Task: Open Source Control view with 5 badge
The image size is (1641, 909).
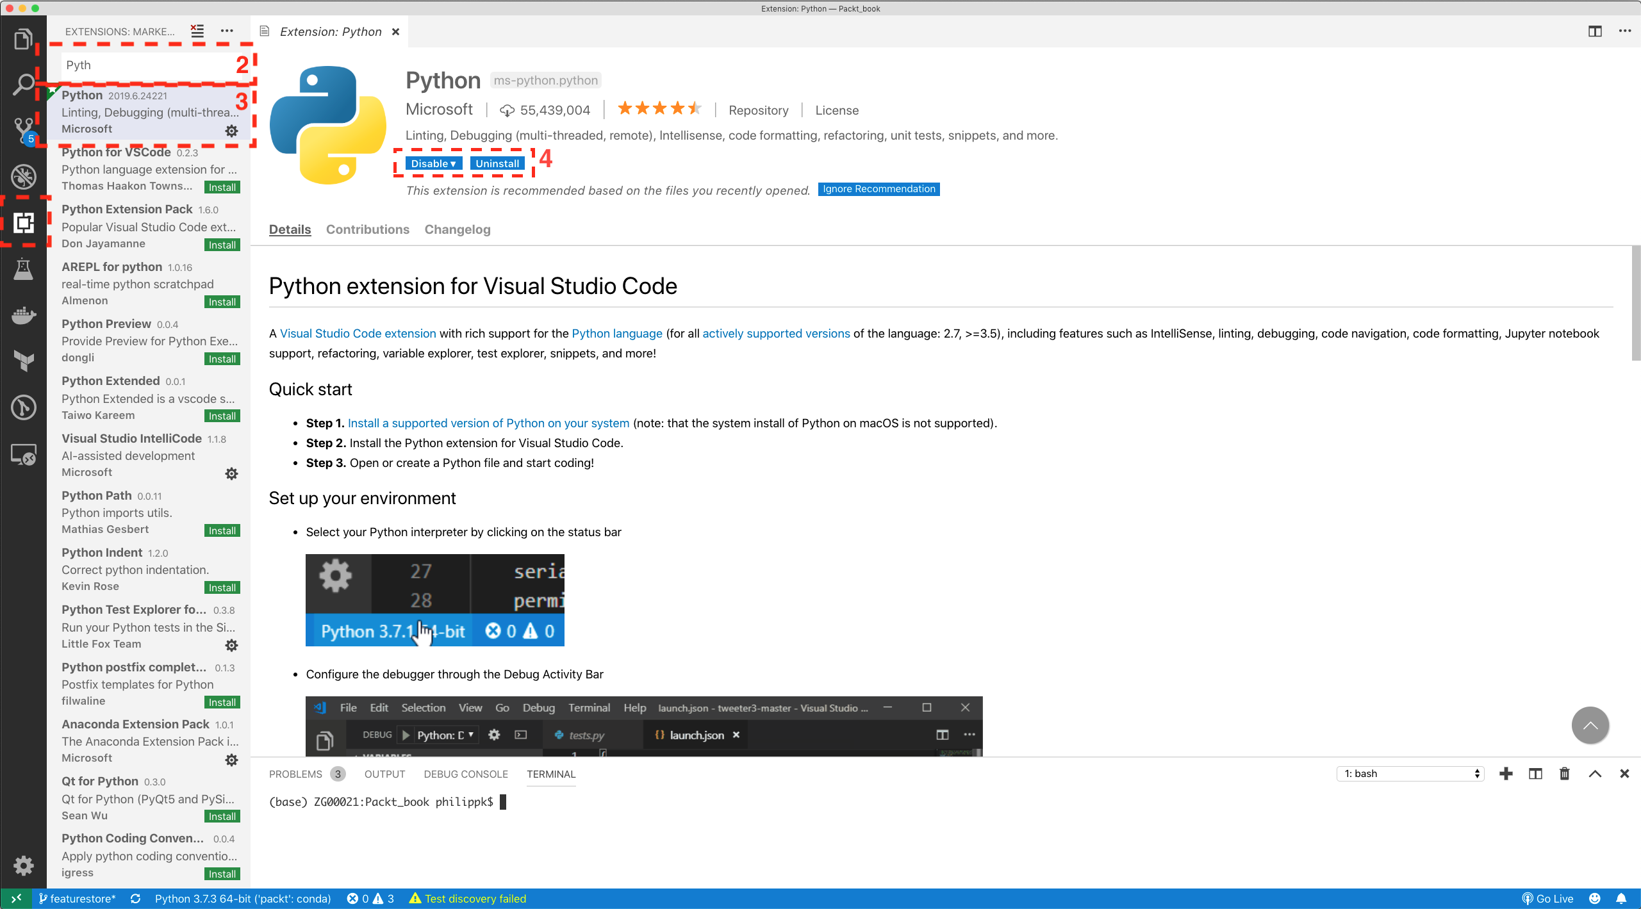Action: [23, 130]
